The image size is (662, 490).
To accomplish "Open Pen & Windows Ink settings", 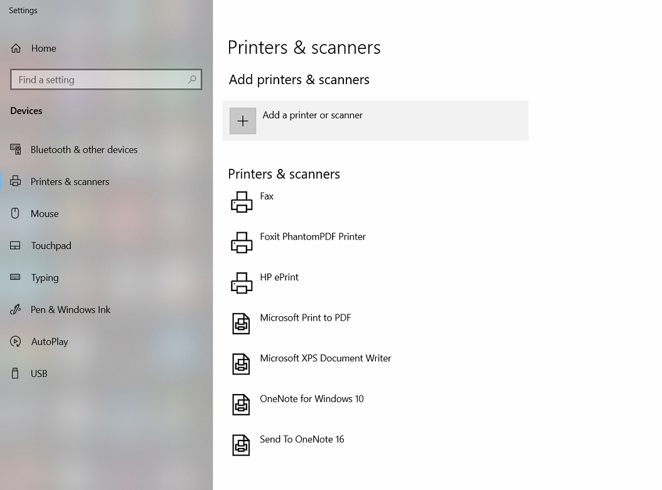I will coord(70,310).
